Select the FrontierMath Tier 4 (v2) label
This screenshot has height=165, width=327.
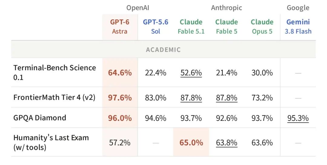54,97
